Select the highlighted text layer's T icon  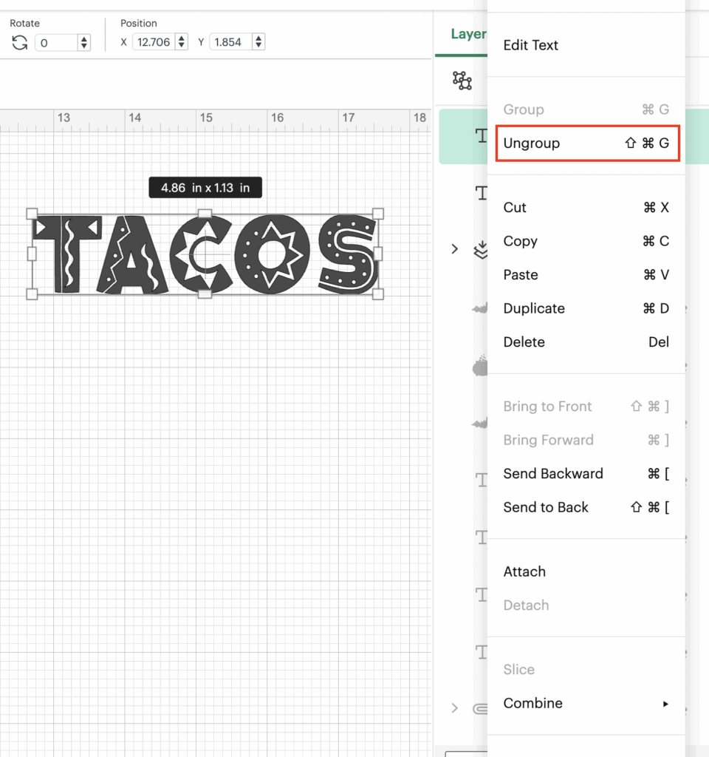pyautogui.click(x=482, y=135)
